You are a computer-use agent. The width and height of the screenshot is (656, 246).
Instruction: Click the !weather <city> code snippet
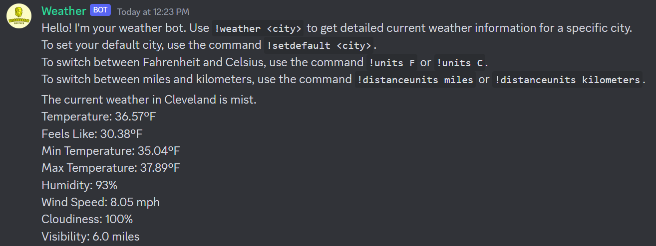coord(258,28)
